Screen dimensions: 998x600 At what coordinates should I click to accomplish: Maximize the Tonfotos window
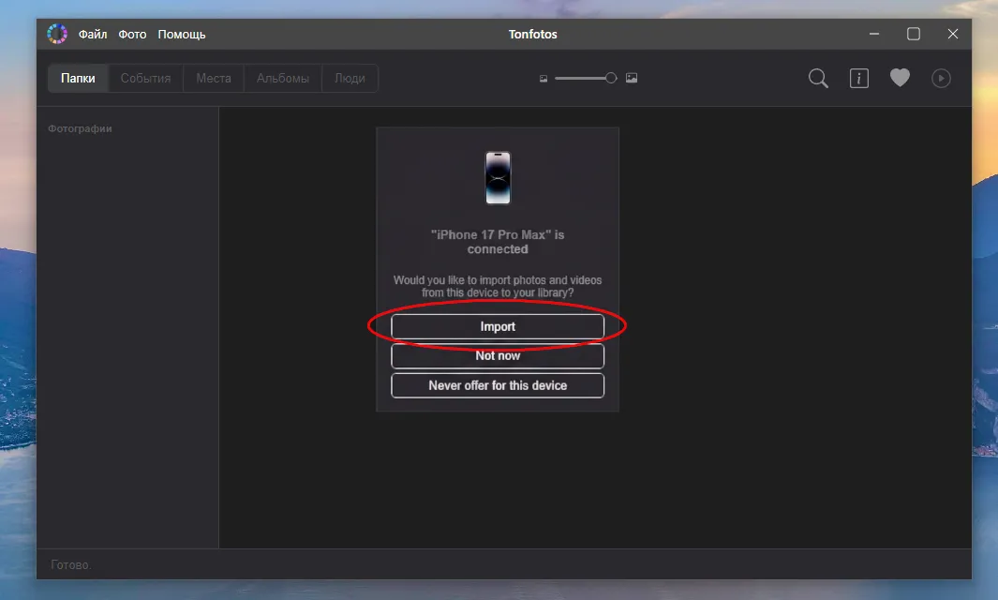pyautogui.click(x=914, y=34)
